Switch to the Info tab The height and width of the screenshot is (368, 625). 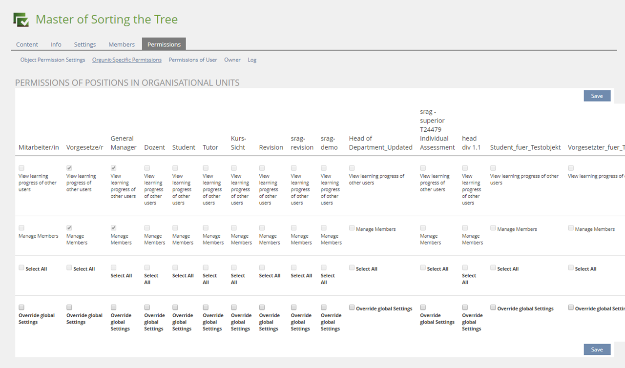click(56, 44)
